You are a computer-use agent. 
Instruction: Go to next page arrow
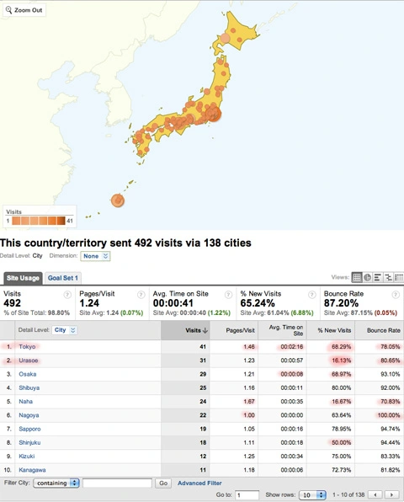391,494
